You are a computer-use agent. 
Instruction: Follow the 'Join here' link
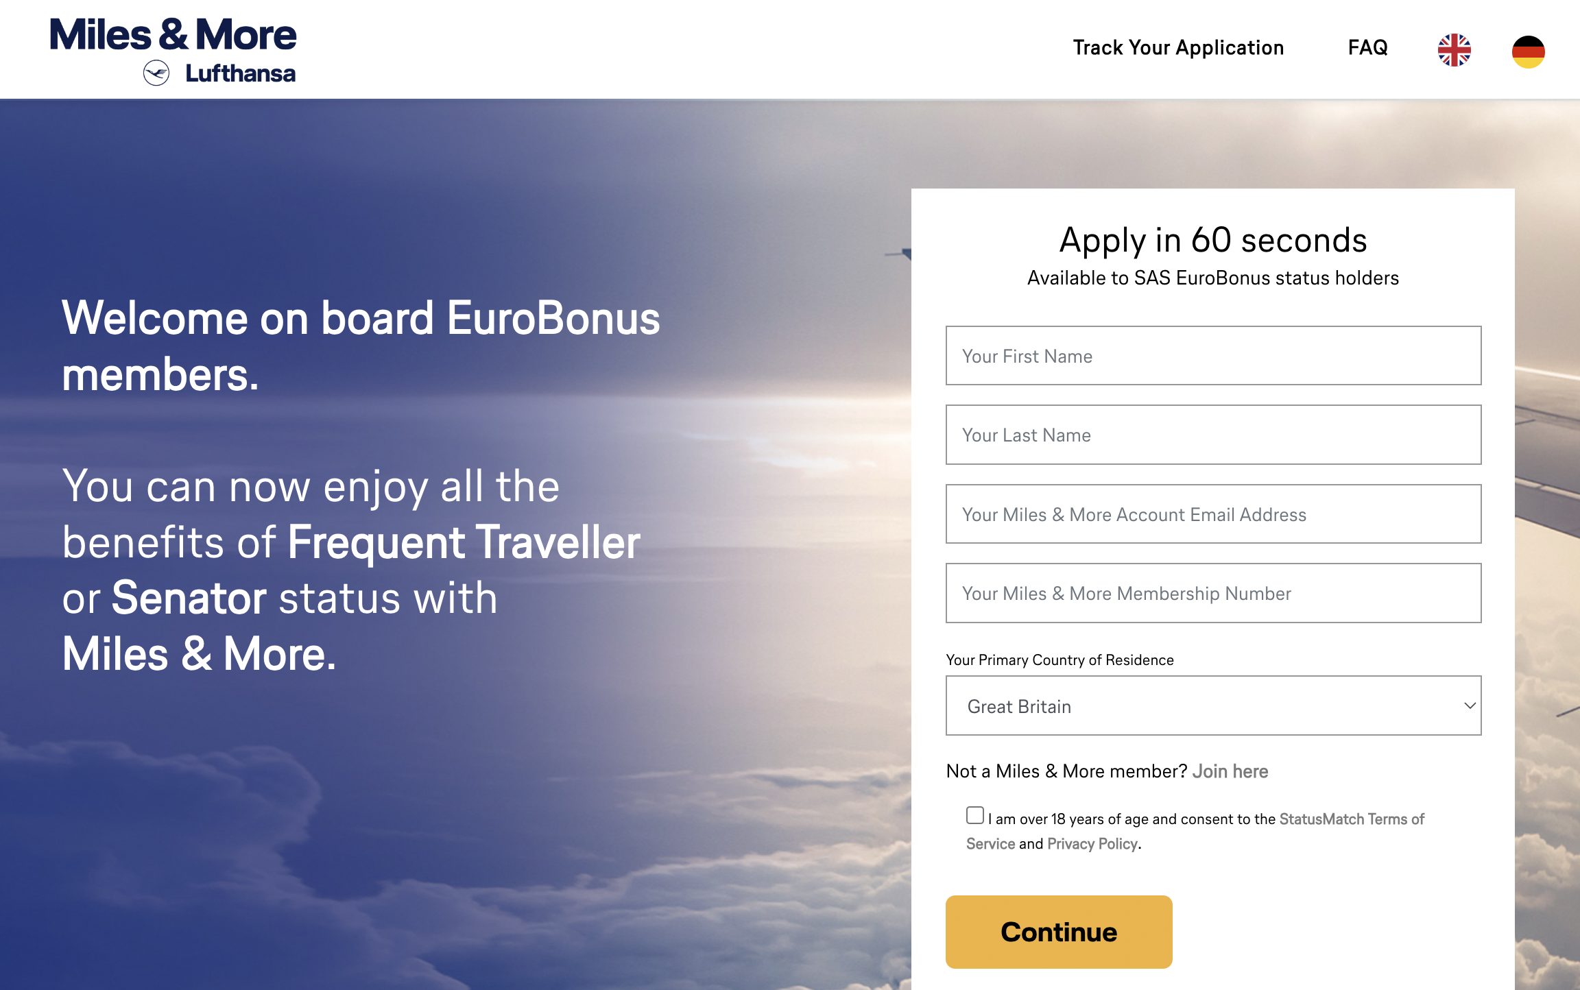point(1230,771)
